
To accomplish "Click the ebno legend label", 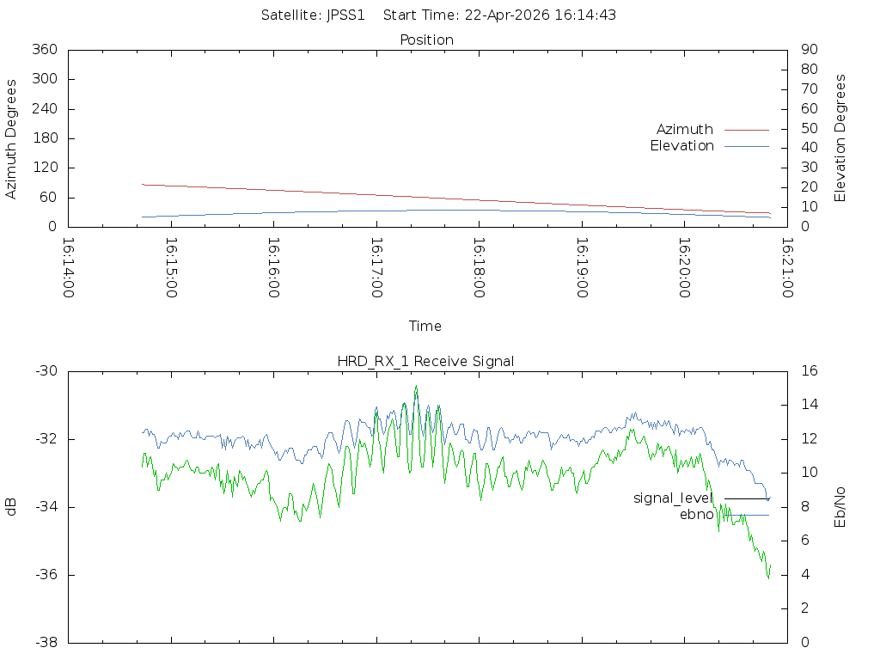I will 696,515.
